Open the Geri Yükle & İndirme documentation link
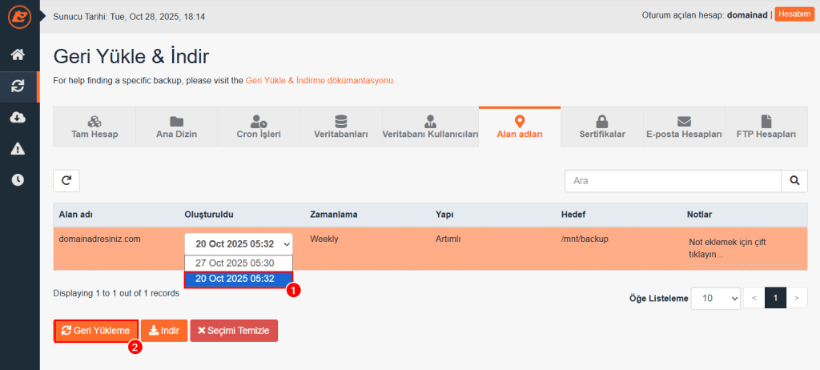 [320, 81]
